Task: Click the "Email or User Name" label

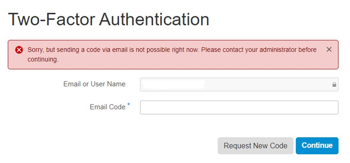Action: (x=94, y=84)
